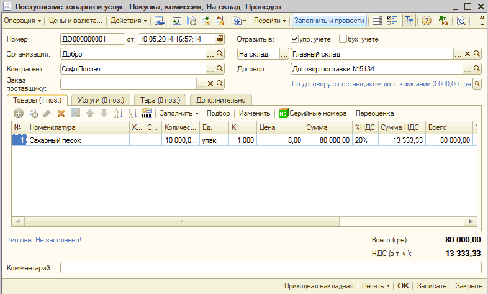This screenshot has height=294, width=488.
Task: Move row down with the down arrow
Action: (104, 113)
